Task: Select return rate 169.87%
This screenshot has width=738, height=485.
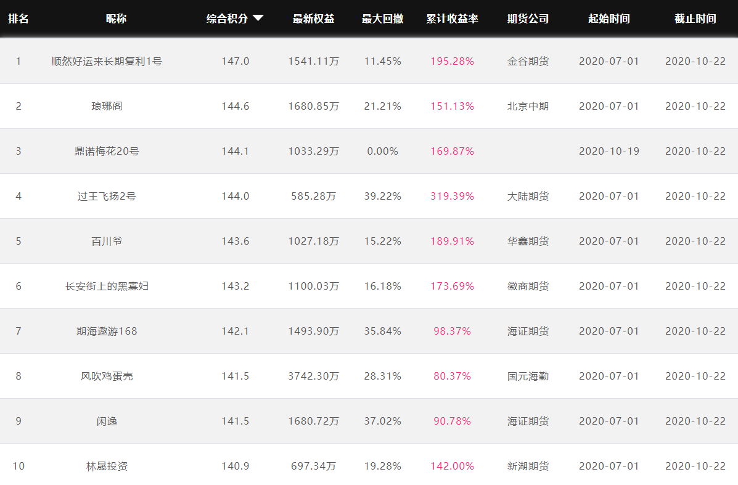Action: [x=453, y=151]
